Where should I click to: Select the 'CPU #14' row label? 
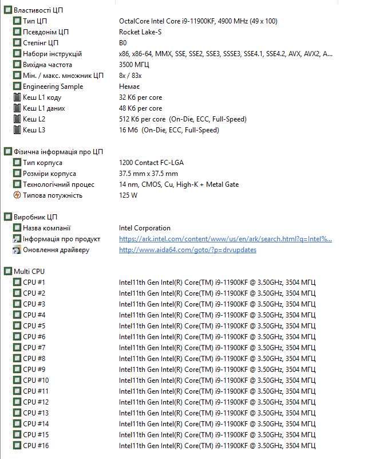tap(35, 424)
